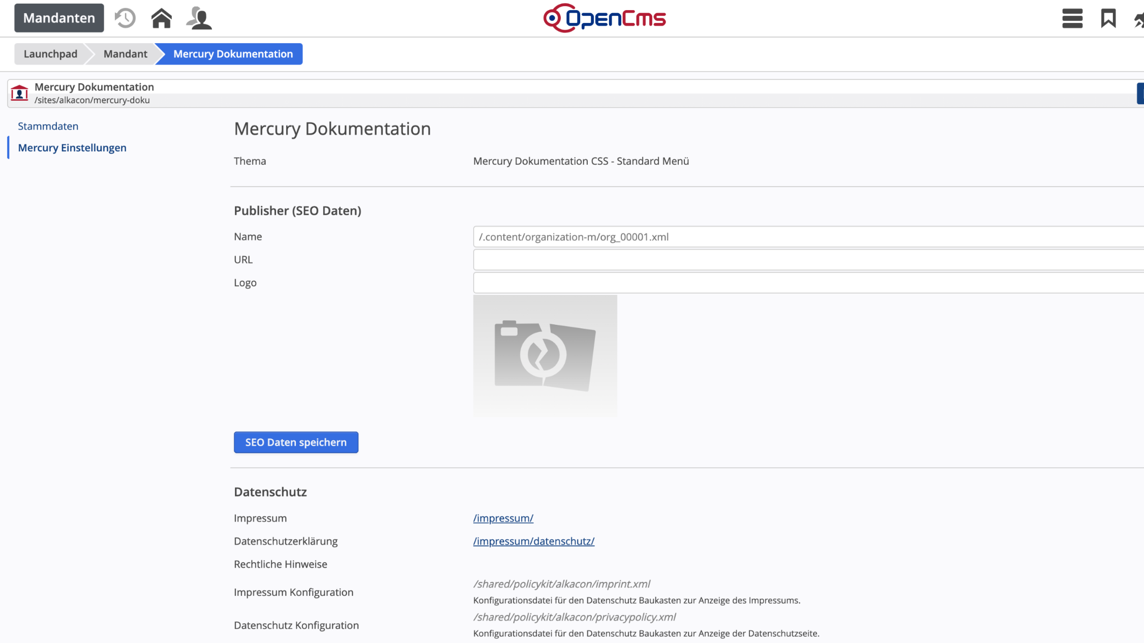Open the /impressum/ link under Datenschutz

coord(503,518)
